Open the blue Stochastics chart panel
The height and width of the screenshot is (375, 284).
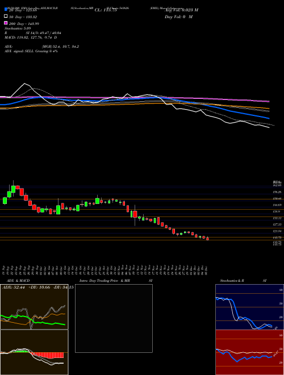[249, 307]
